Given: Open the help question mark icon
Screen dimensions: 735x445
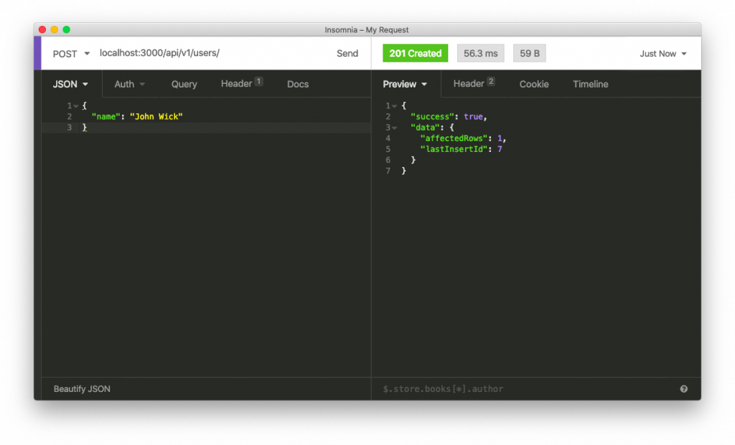Looking at the screenshot, I should click(684, 388).
